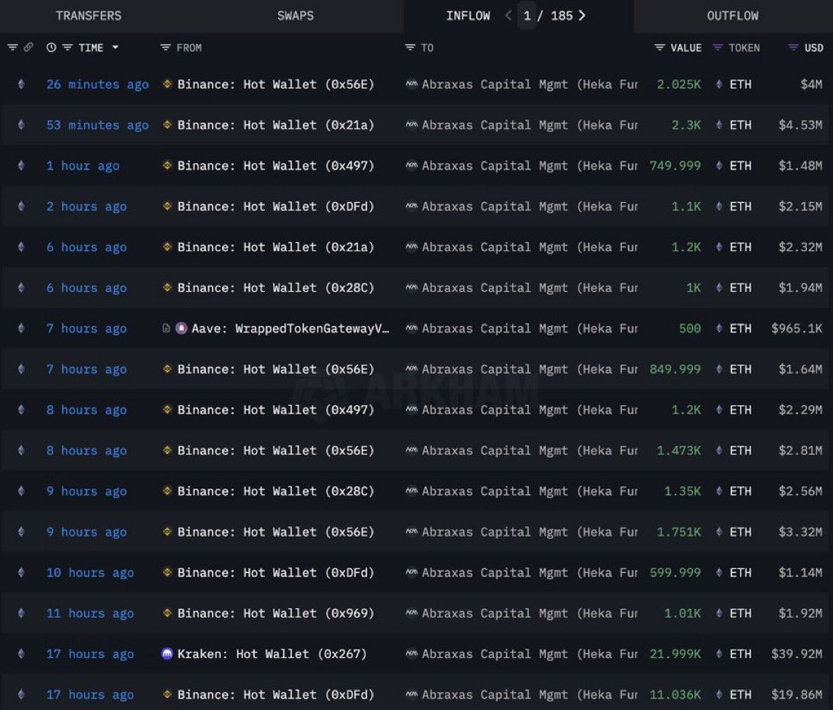
Task: Click Binance icon on 53 minutes ago row
Action: tap(167, 125)
